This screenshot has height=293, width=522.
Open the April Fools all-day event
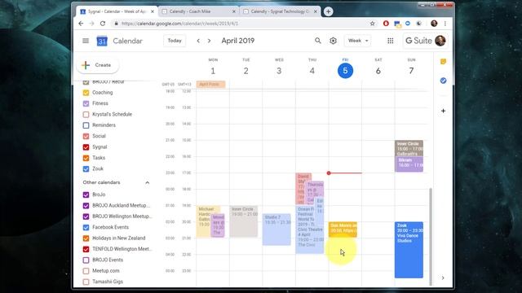point(210,84)
